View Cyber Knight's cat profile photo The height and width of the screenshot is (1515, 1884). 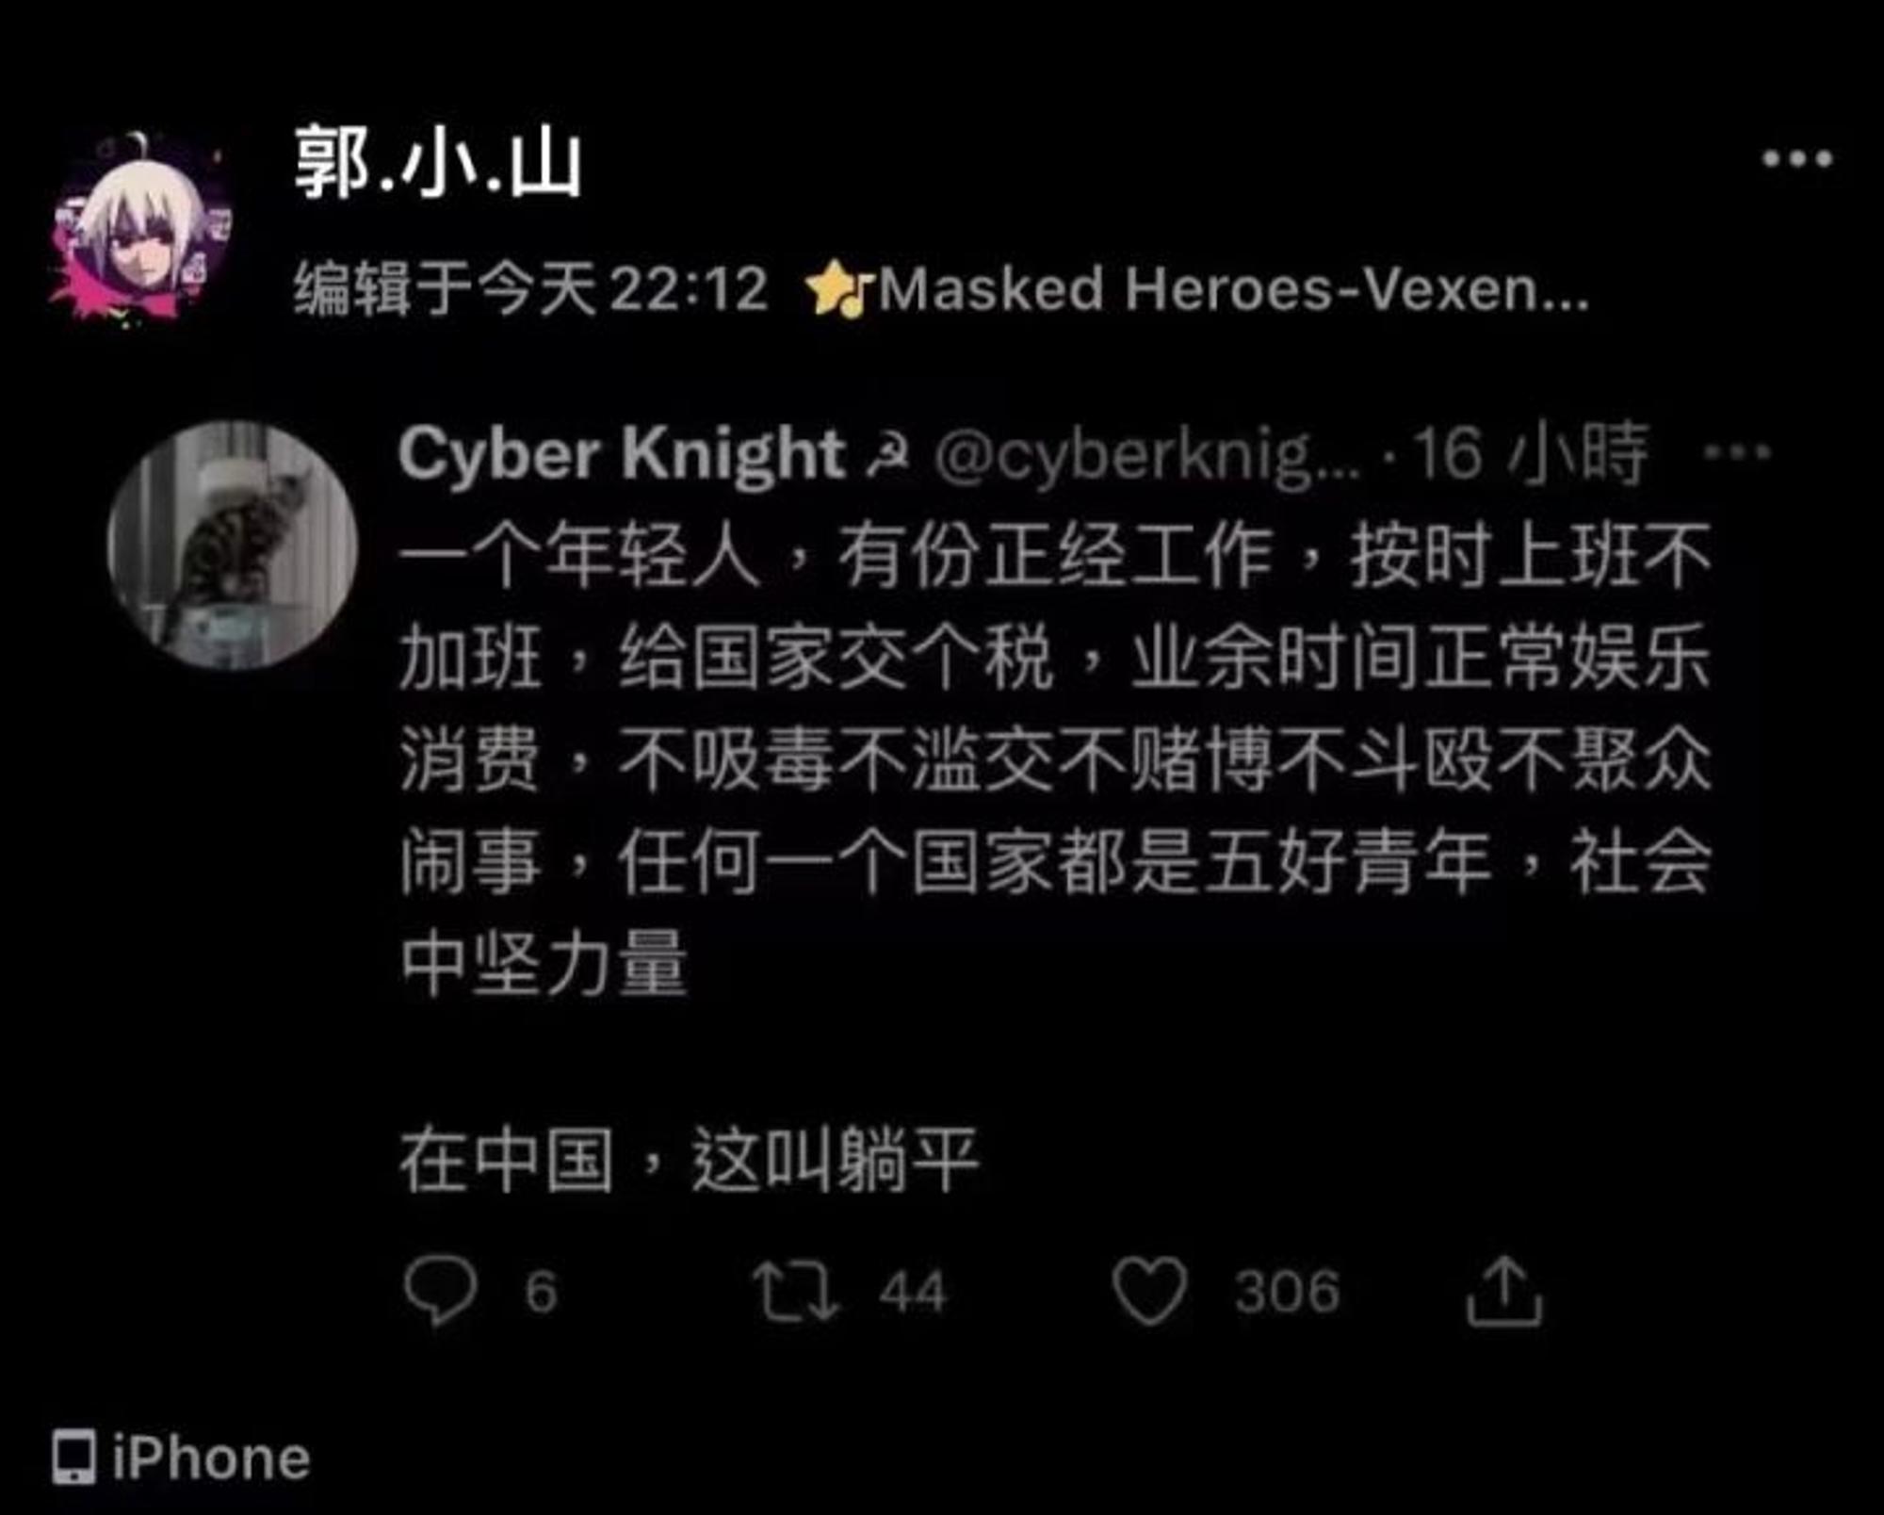click(x=232, y=545)
